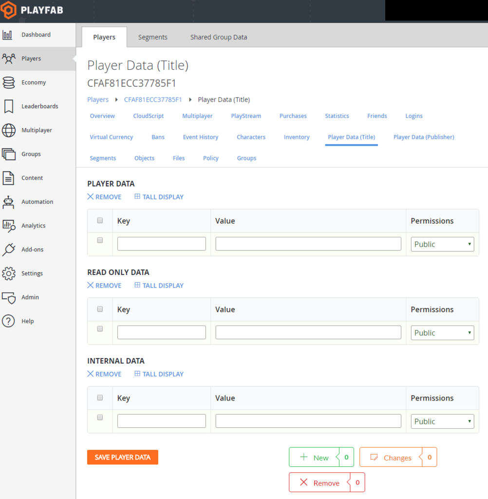Screen dimensions: 488x499
Task: Tick the Internal Data row checkbox
Action: [x=100, y=417]
